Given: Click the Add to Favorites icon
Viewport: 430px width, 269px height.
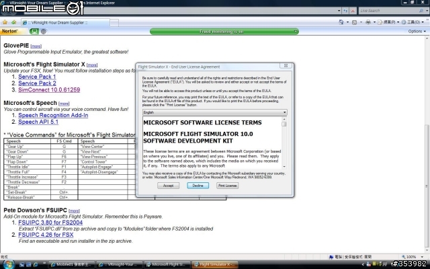Looking at the screenshot, I should click(x=13, y=22).
